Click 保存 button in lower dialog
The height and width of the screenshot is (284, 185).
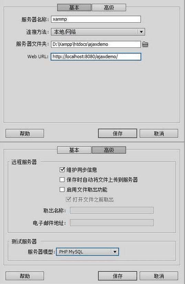click(118, 276)
